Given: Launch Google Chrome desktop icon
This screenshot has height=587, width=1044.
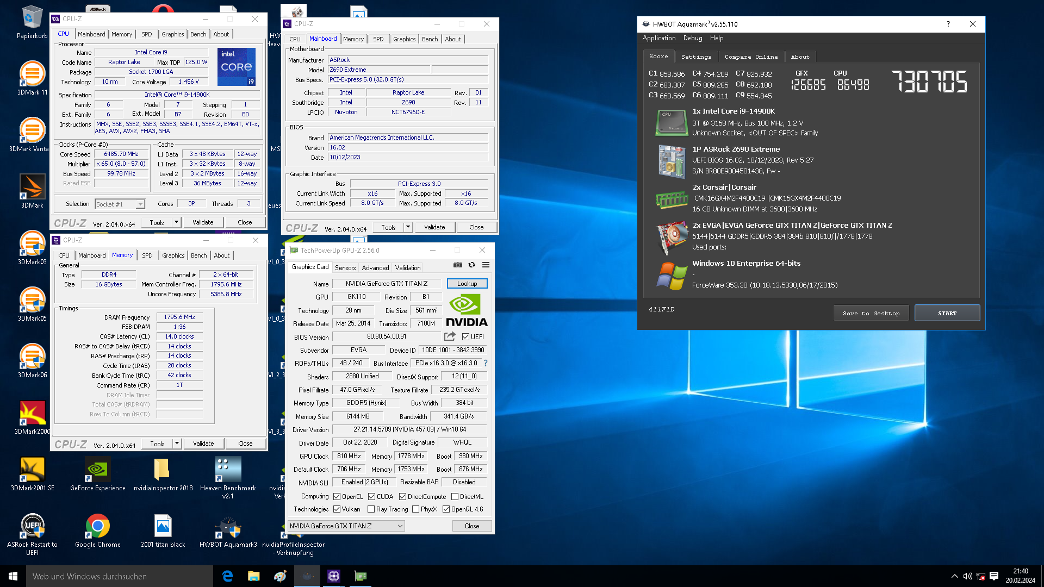Looking at the screenshot, I should (98, 530).
